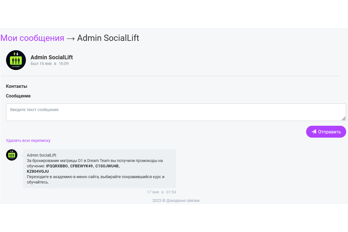Select the promo code KZ804VGJU
This screenshot has width=348, height=232.
pos(38,171)
